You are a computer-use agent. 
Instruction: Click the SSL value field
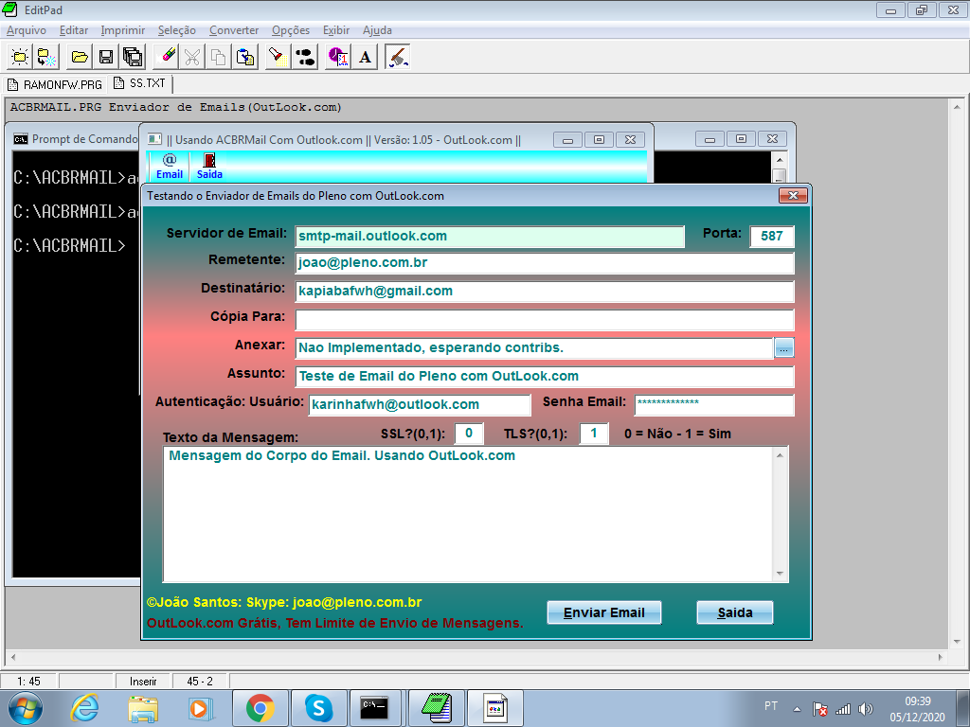pyautogui.click(x=469, y=434)
